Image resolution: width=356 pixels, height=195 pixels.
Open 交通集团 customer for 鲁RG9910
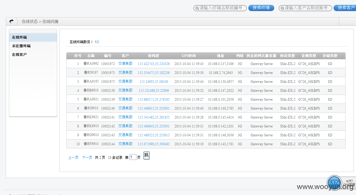(x=125, y=135)
